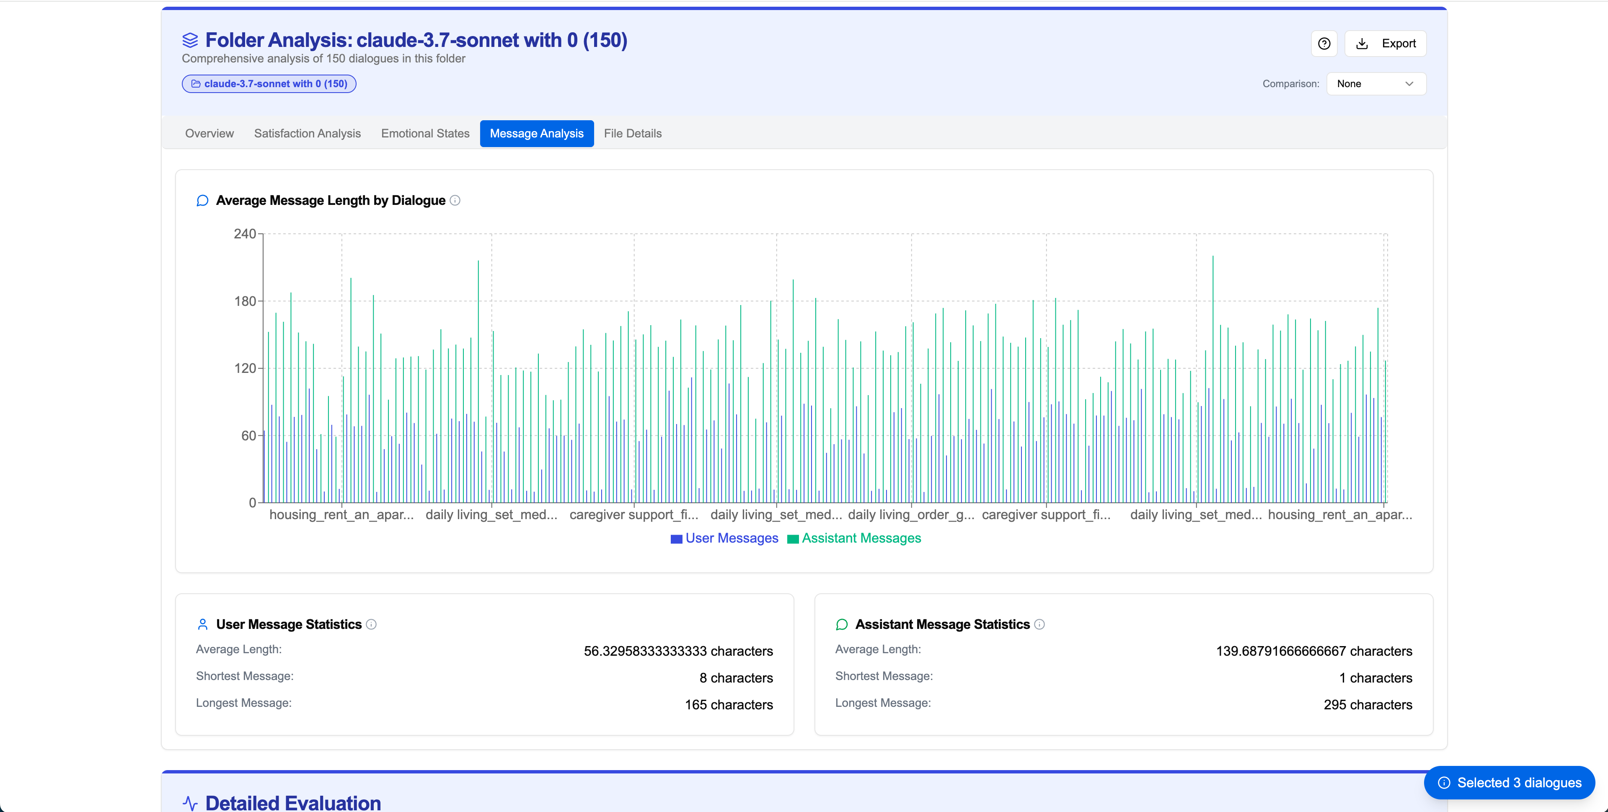1608x812 pixels.
Task: Switch to the Overview tab
Action: pos(209,134)
